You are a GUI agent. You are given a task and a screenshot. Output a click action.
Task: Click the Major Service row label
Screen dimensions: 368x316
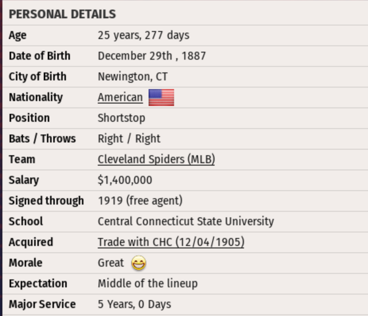click(42, 304)
